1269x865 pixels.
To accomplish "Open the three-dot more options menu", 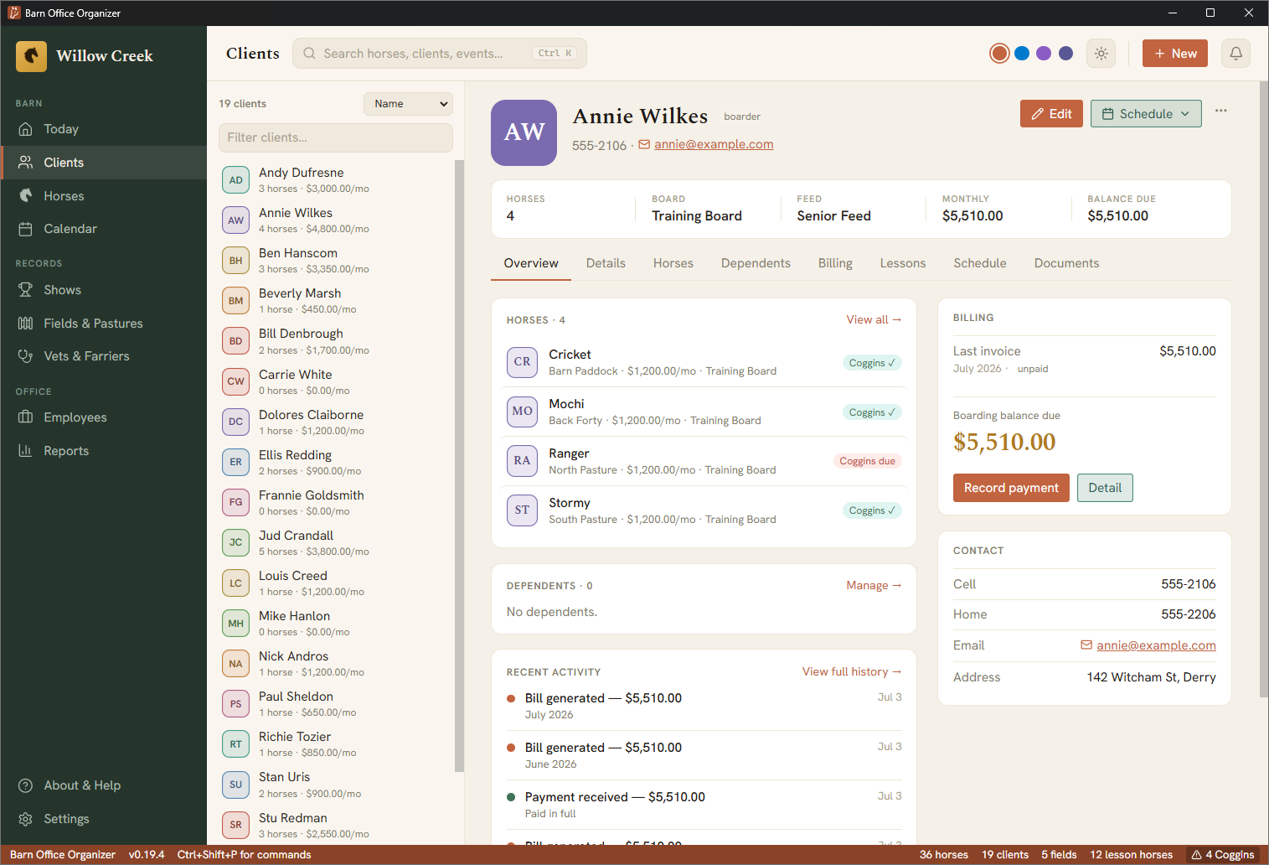I will click(x=1221, y=111).
